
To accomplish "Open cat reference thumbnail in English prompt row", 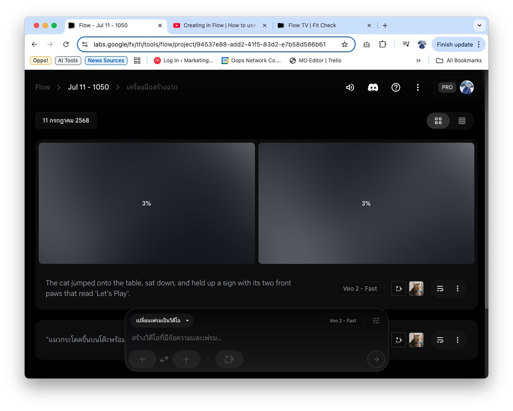I will 416,288.
